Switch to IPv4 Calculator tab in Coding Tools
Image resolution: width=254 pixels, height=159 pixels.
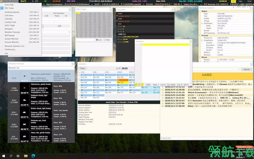coord(59,13)
